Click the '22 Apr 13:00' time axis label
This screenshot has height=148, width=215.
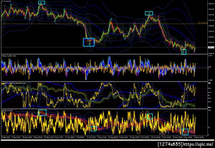coord(27,137)
